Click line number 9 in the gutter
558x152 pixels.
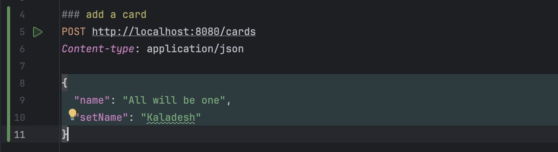pyautogui.click(x=21, y=101)
